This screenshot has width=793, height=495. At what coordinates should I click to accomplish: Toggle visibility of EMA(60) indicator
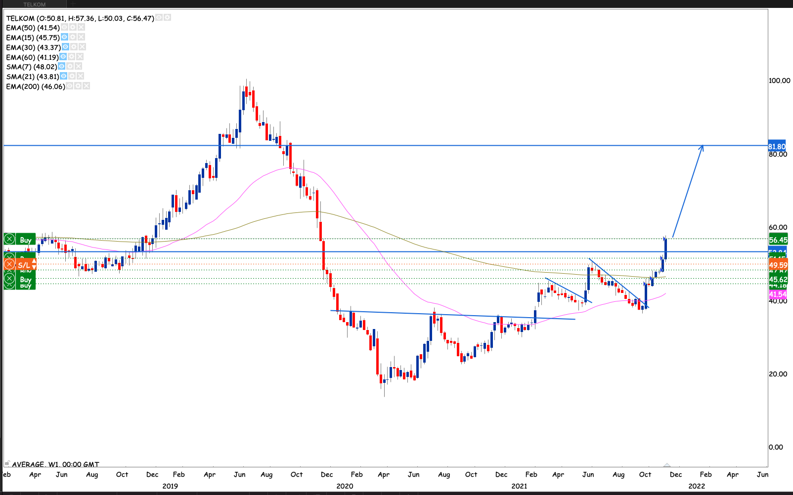click(x=63, y=57)
